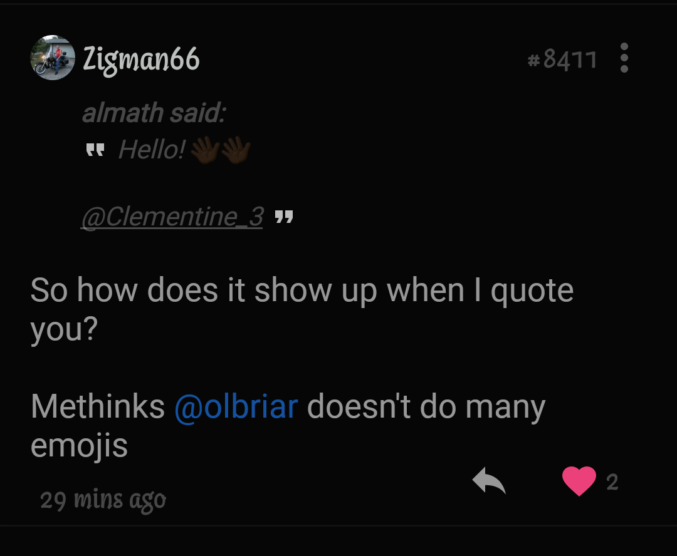View the like count of 2
This screenshot has width=677, height=556.
point(612,481)
